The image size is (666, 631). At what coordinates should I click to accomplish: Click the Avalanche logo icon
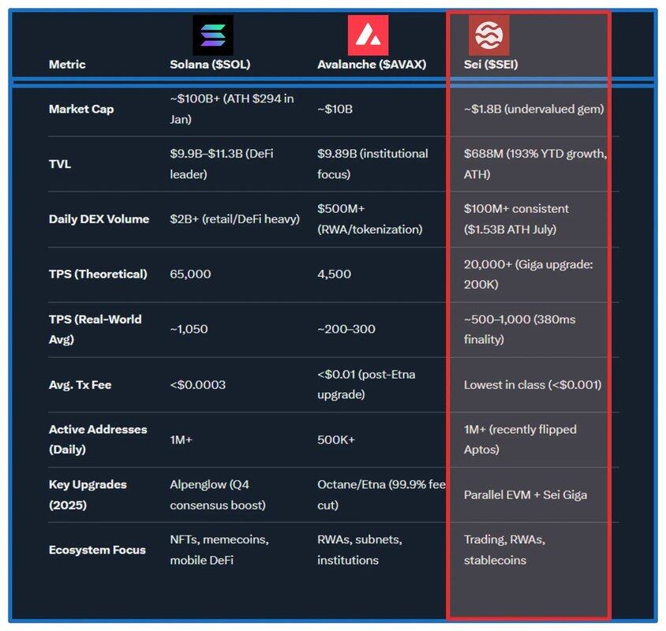click(x=368, y=35)
